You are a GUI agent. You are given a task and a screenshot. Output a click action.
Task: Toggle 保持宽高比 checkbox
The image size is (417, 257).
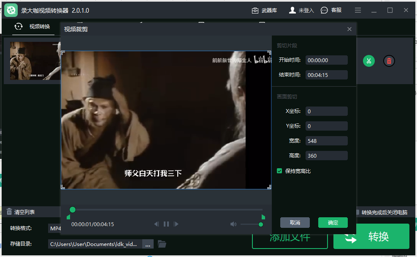click(x=279, y=171)
